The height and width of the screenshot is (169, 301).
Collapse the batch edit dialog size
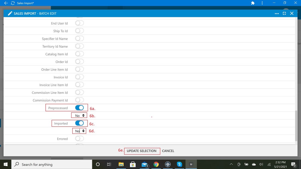284,13
